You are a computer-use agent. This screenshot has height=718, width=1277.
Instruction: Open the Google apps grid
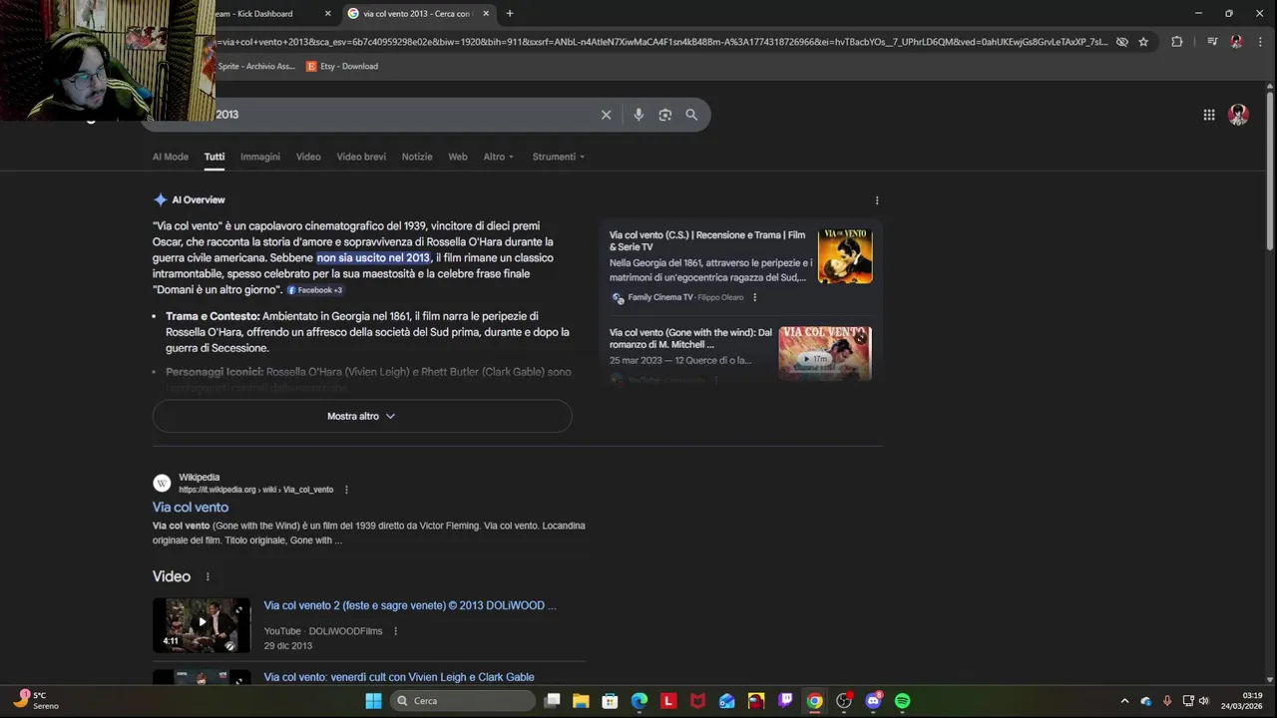tap(1209, 115)
